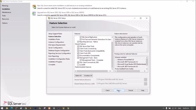Click the Next button

point(119,90)
